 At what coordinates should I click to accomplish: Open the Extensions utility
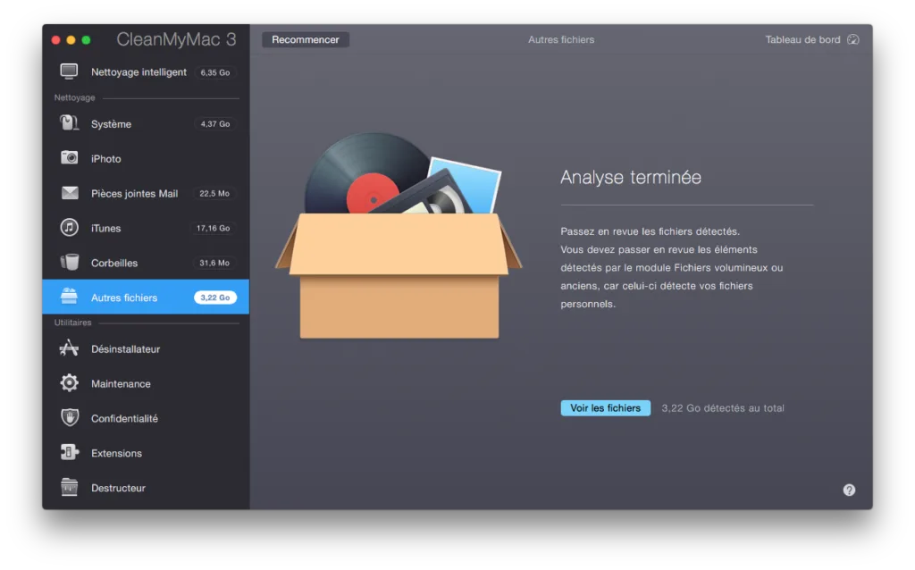pyautogui.click(x=116, y=453)
